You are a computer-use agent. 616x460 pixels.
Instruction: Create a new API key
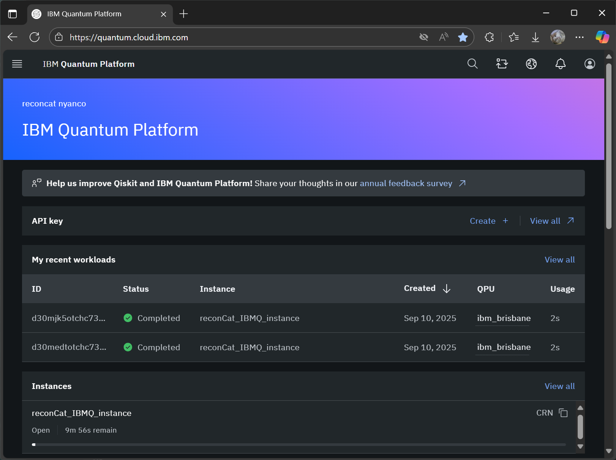click(489, 221)
